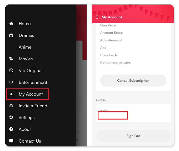Click the Sign Out button

(133, 136)
